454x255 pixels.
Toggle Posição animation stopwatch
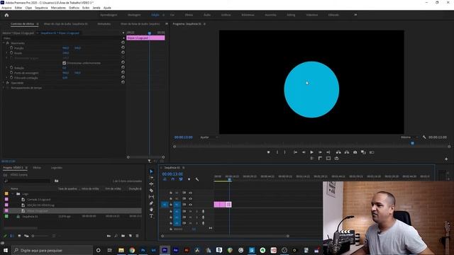(11, 48)
